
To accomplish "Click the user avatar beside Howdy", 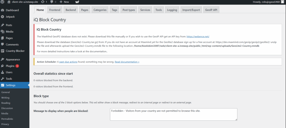I will [282, 2].
